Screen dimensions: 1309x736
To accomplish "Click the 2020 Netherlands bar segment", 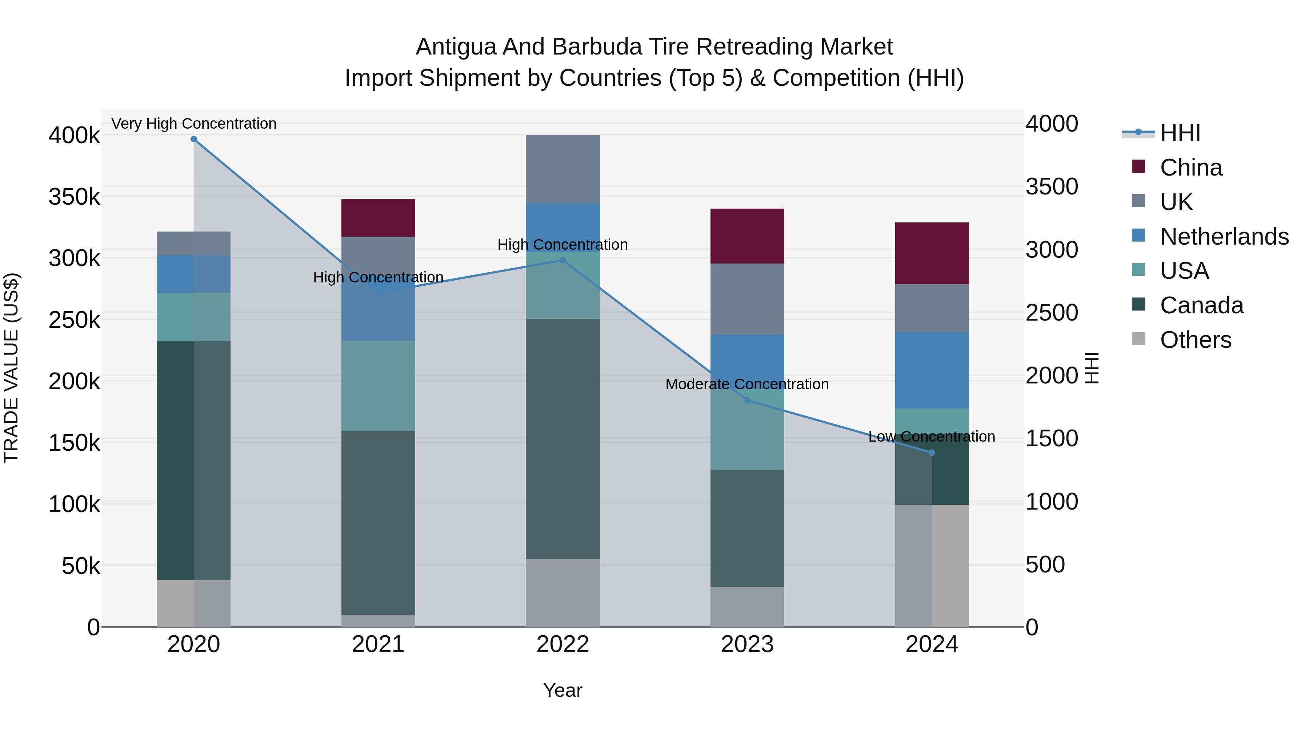I will 193,274.
